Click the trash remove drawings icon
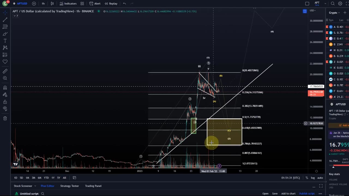 coord(5,118)
